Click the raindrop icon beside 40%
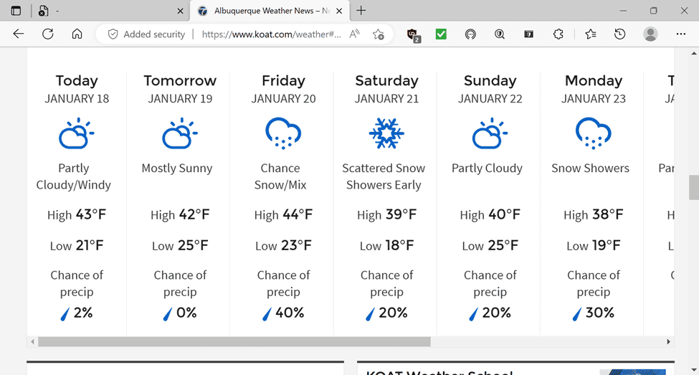This screenshot has height=375, width=699. click(x=267, y=314)
